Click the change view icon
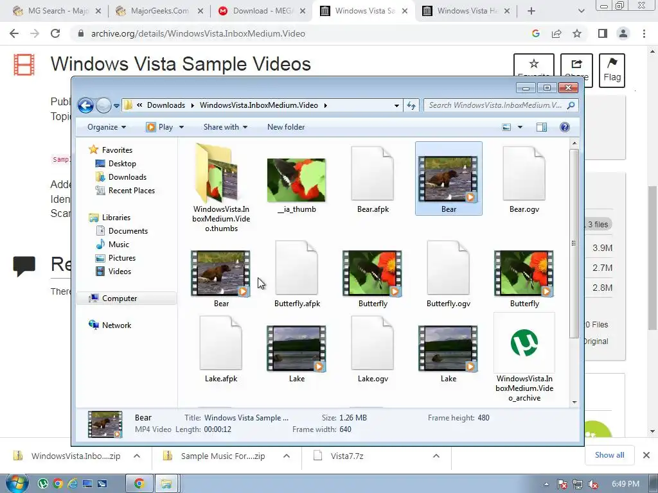The image size is (658, 493). (x=506, y=127)
